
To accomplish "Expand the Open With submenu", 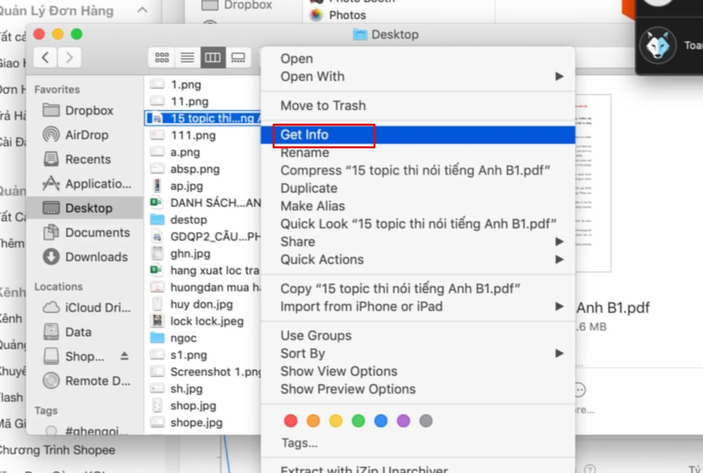I will [x=418, y=76].
